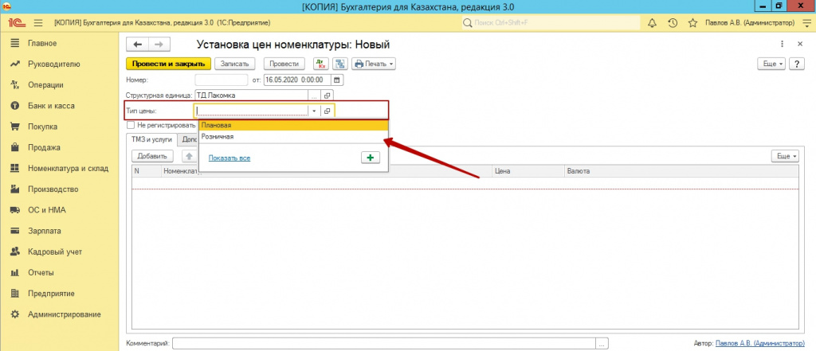The image size is (816, 351).
Task: Move row up arrow button
Action: coord(190,156)
